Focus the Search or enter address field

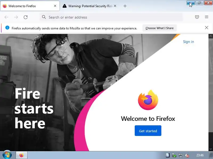point(111,17)
